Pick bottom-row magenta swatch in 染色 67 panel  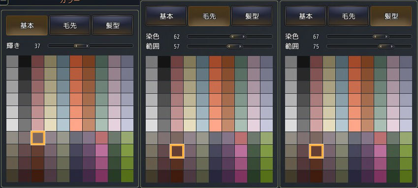380,176
